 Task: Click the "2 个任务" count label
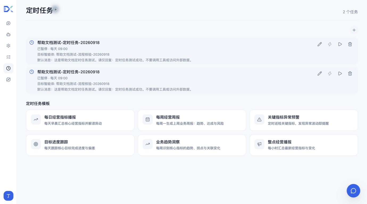(x=350, y=12)
